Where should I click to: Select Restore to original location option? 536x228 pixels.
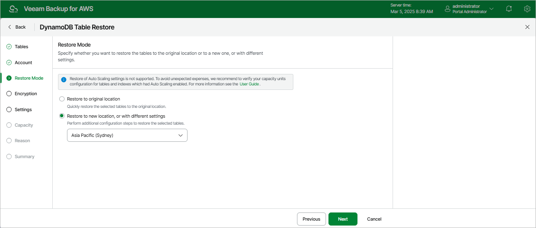point(62,99)
